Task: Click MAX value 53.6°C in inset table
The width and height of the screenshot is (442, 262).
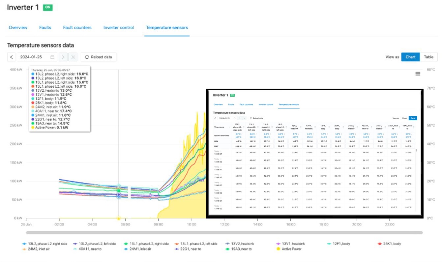Action: pos(238,146)
